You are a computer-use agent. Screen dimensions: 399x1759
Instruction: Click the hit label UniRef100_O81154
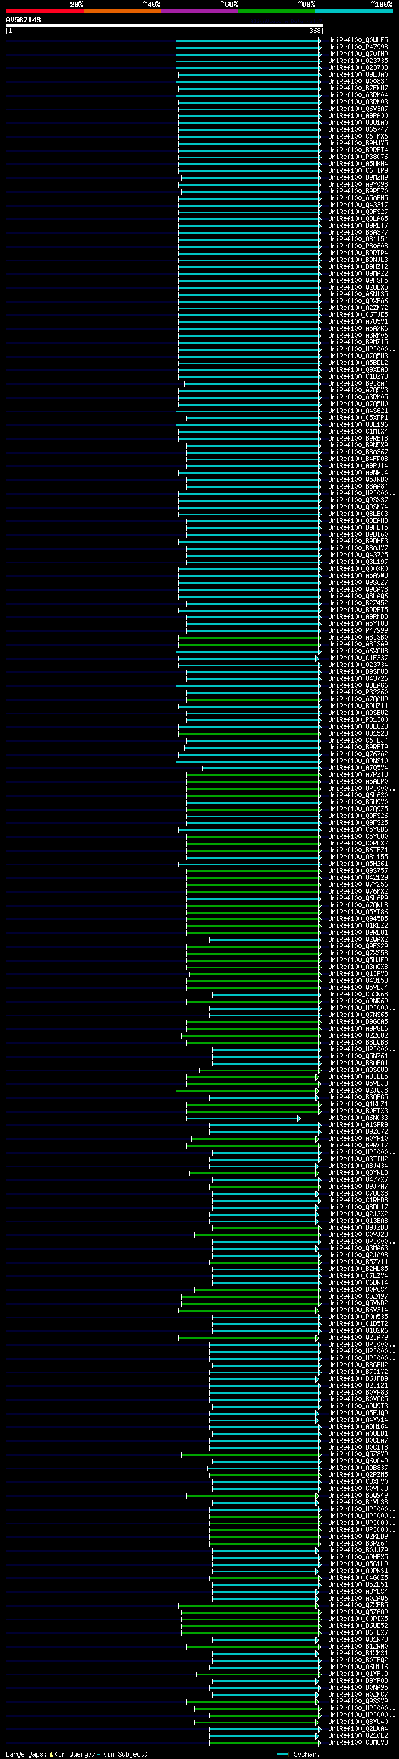358,239
